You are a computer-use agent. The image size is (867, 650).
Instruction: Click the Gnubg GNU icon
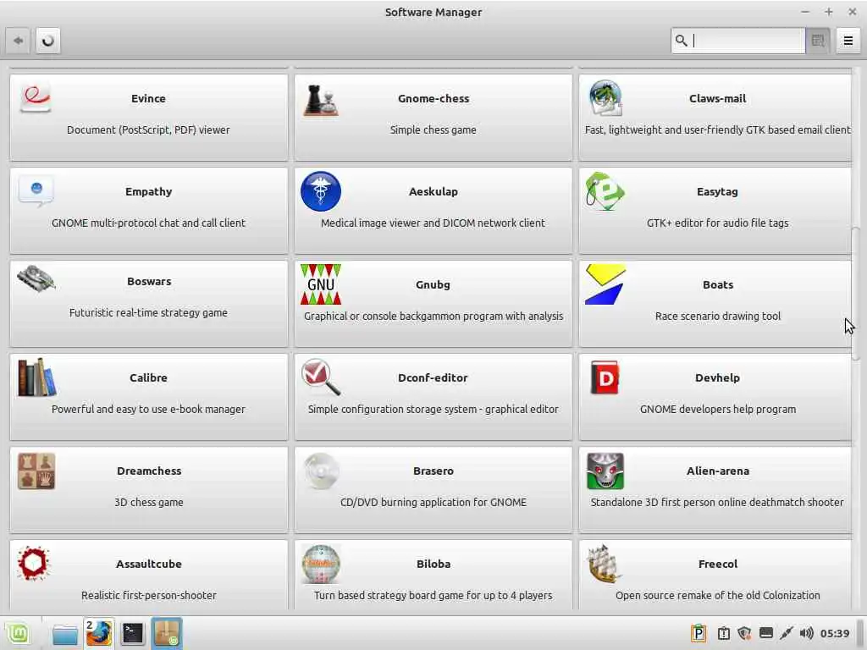point(321,284)
